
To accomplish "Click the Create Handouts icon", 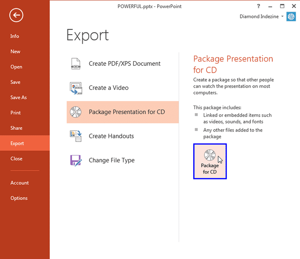I will click(x=76, y=136).
